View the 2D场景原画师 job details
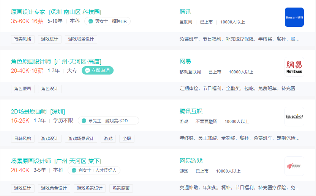 point(29,111)
